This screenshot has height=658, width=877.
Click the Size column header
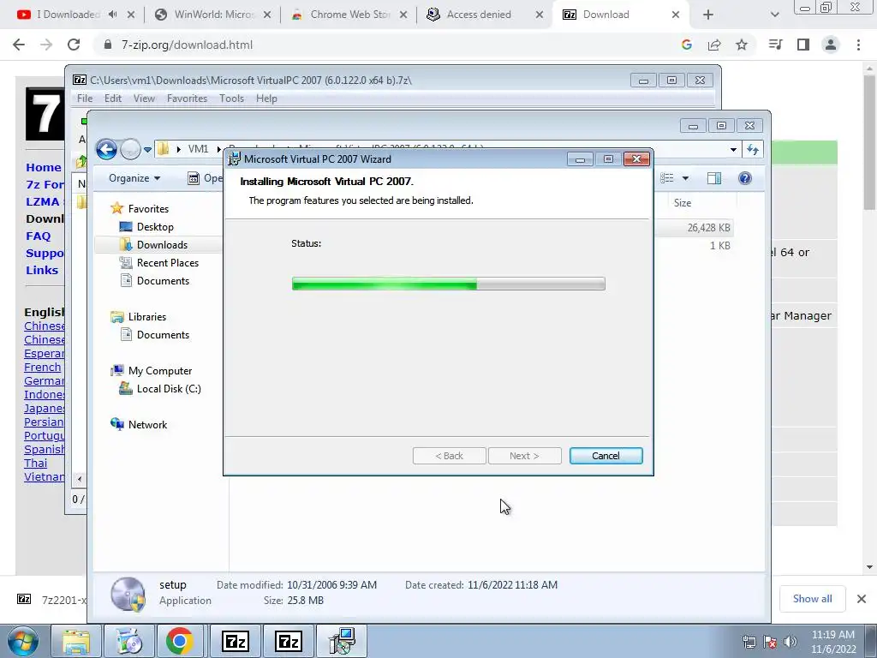click(683, 202)
